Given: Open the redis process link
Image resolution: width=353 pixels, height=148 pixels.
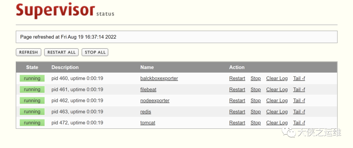Looking at the screenshot, I should [145, 112].
